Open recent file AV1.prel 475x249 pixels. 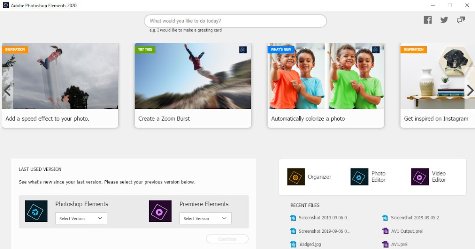tap(399, 244)
